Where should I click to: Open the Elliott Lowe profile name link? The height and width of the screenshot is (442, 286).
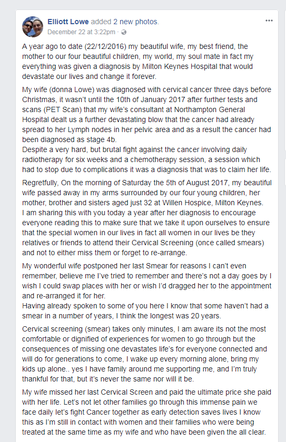[x=68, y=22]
